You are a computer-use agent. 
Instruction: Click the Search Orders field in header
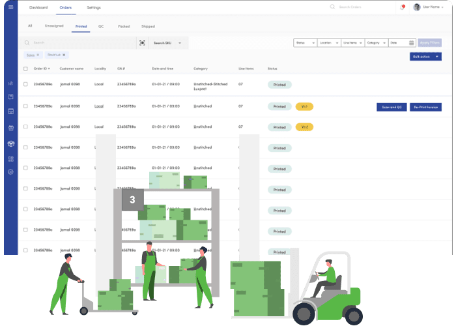[x=358, y=7]
